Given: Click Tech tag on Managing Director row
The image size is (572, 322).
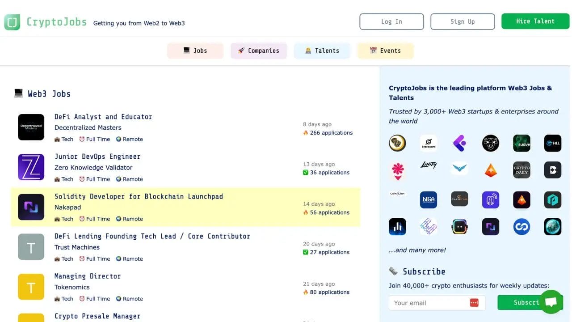Looking at the screenshot, I should (x=64, y=299).
